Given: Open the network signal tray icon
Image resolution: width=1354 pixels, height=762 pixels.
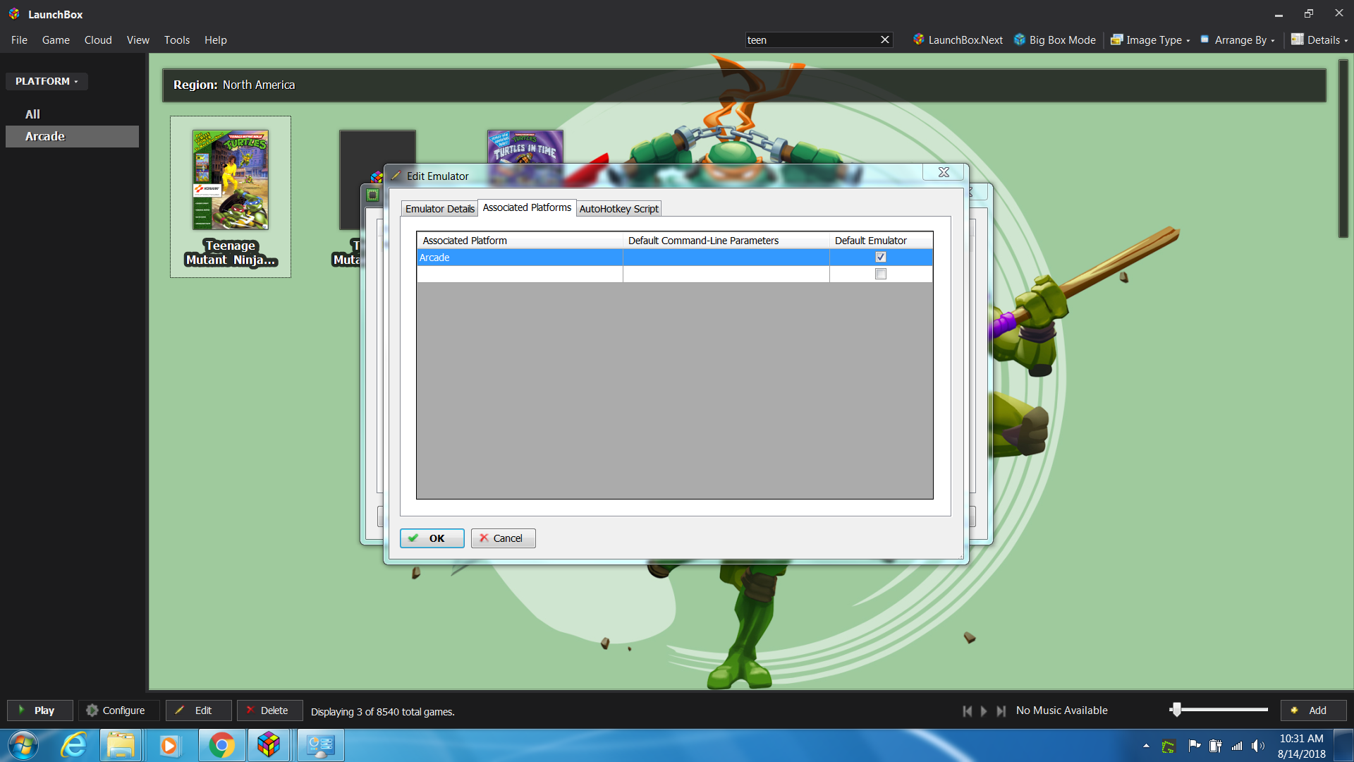Looking at the screenshot, I should tap(1237, 746).
